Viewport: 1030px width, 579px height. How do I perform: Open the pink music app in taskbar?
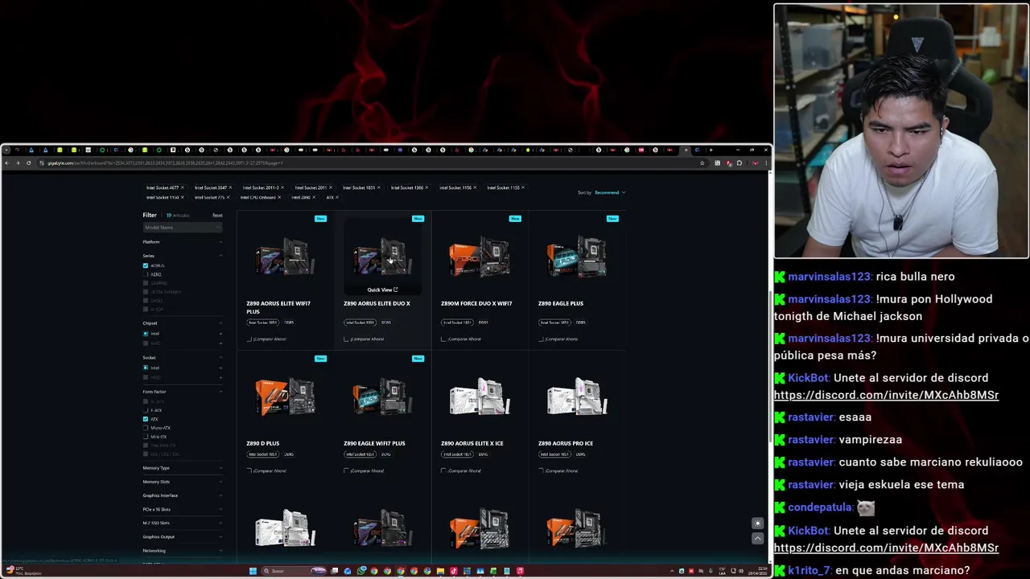tap(520, 571)
